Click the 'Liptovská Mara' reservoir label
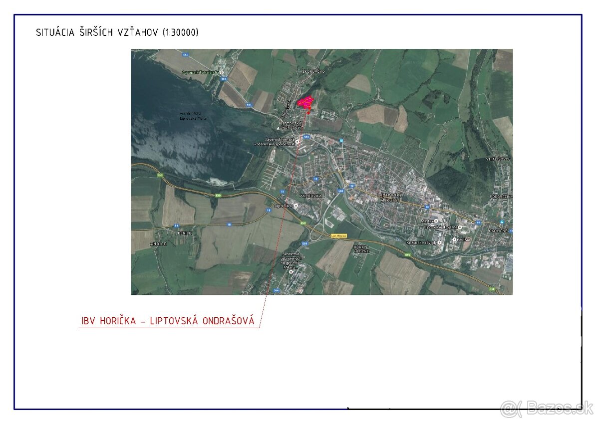This screenshot has width=599, height=423. click(x=193, y=116)
